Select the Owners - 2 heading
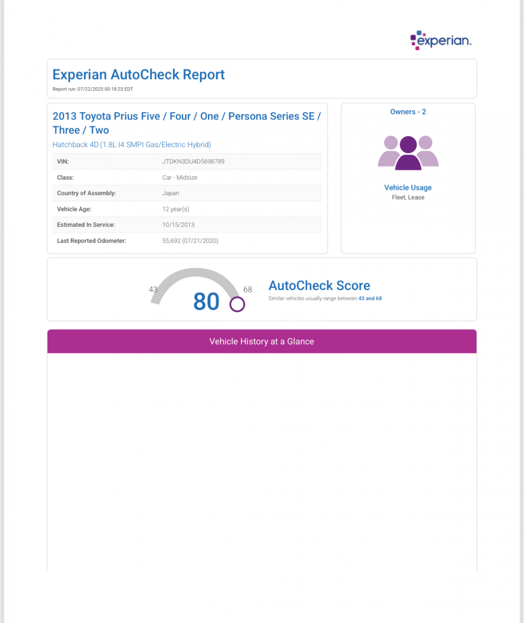This screenshot has height=623, width=524. coord(408,112)
